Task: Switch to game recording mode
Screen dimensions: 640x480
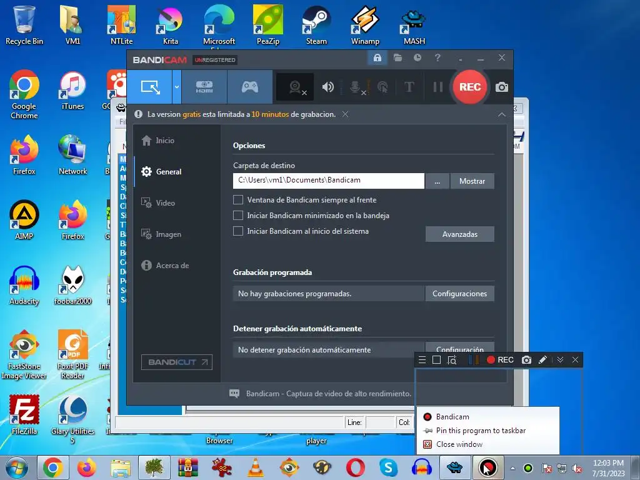Action: point(250,86)
